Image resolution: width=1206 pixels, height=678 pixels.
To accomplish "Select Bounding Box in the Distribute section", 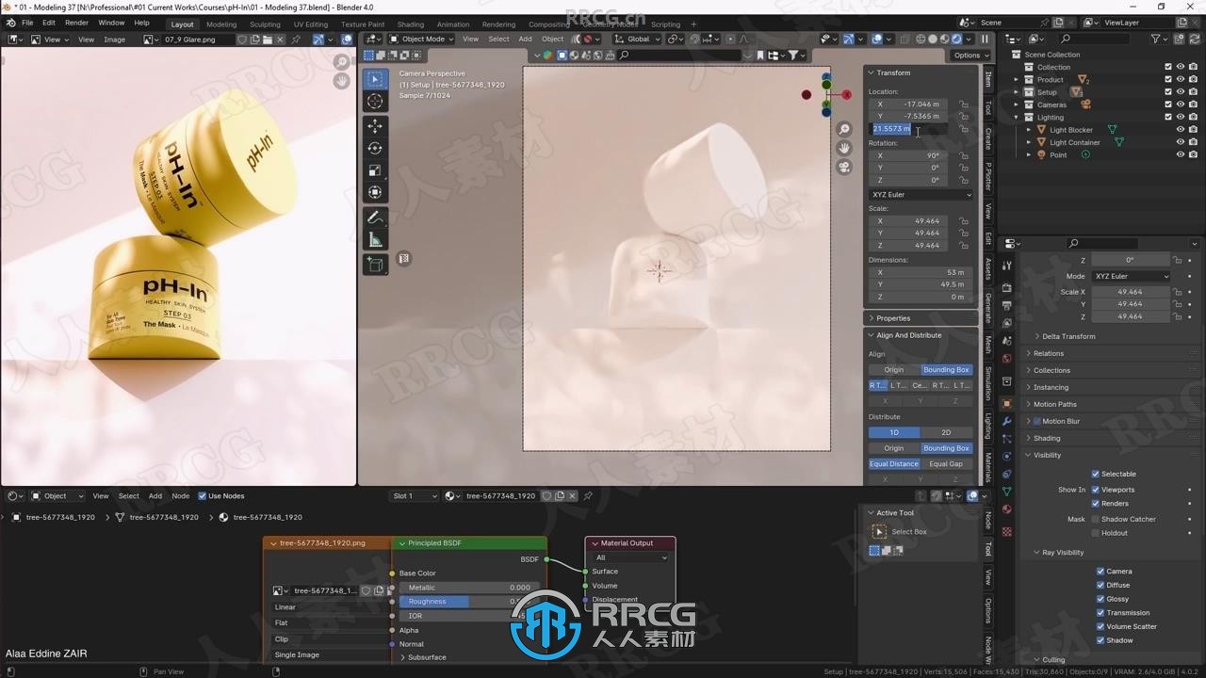I will pos(946,448).
